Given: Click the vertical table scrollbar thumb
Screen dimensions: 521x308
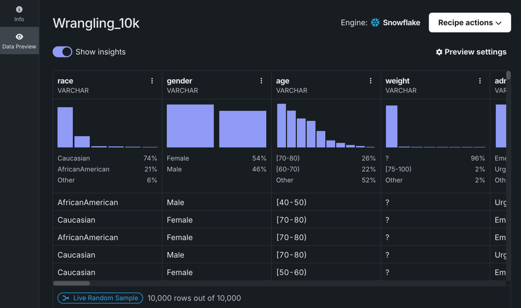Looking at the screenshot, I should (508, 75).
